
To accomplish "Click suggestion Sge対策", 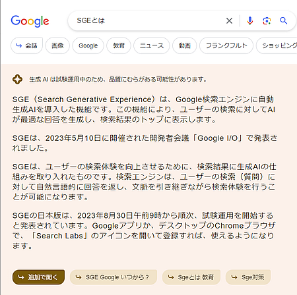I will coord(248,277).
